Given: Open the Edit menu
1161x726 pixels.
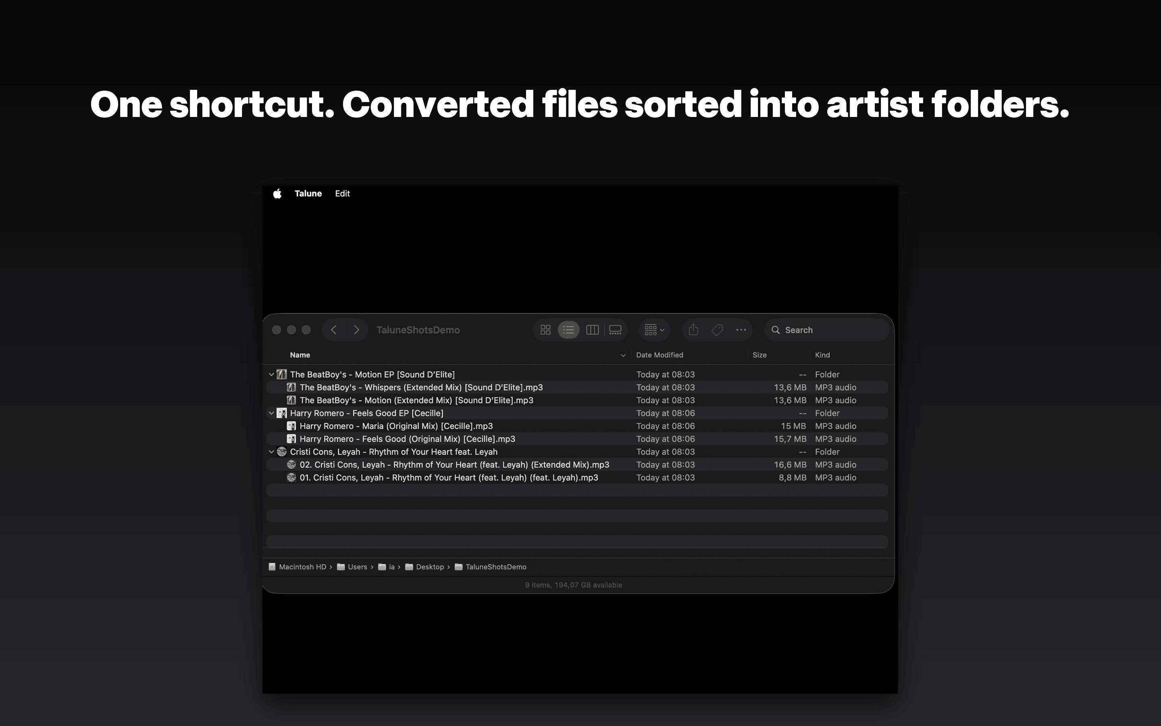Looking at the screenshot, I should click(342, 194).
